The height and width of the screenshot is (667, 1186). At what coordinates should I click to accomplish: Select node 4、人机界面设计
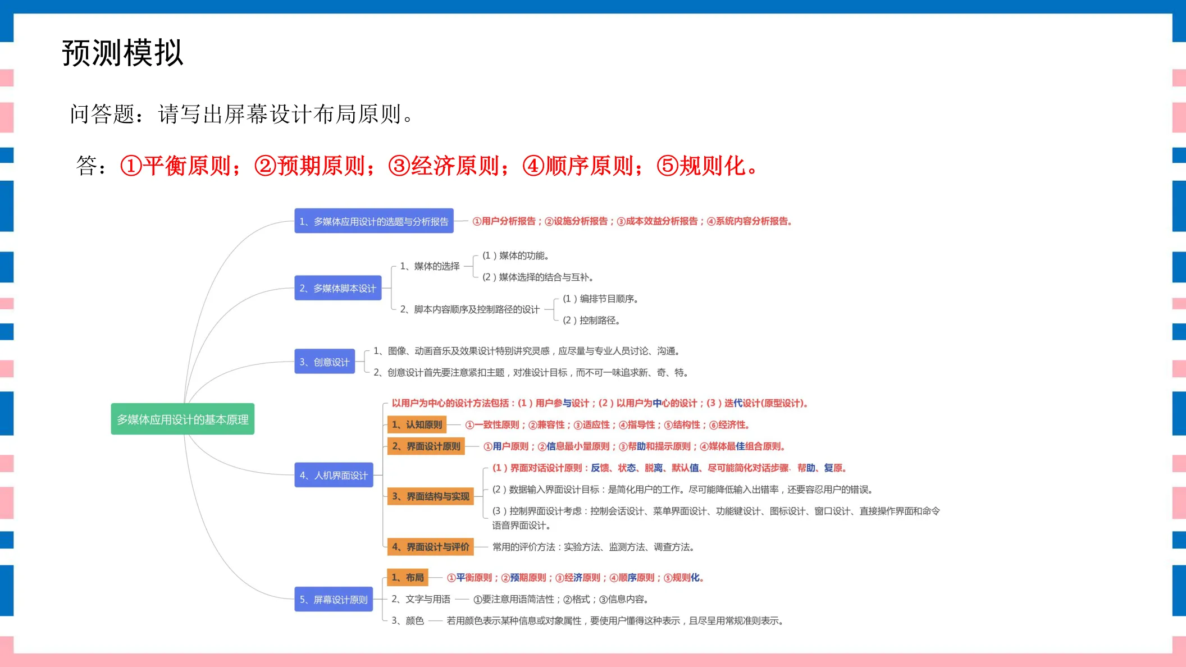(x=334, y=475)
